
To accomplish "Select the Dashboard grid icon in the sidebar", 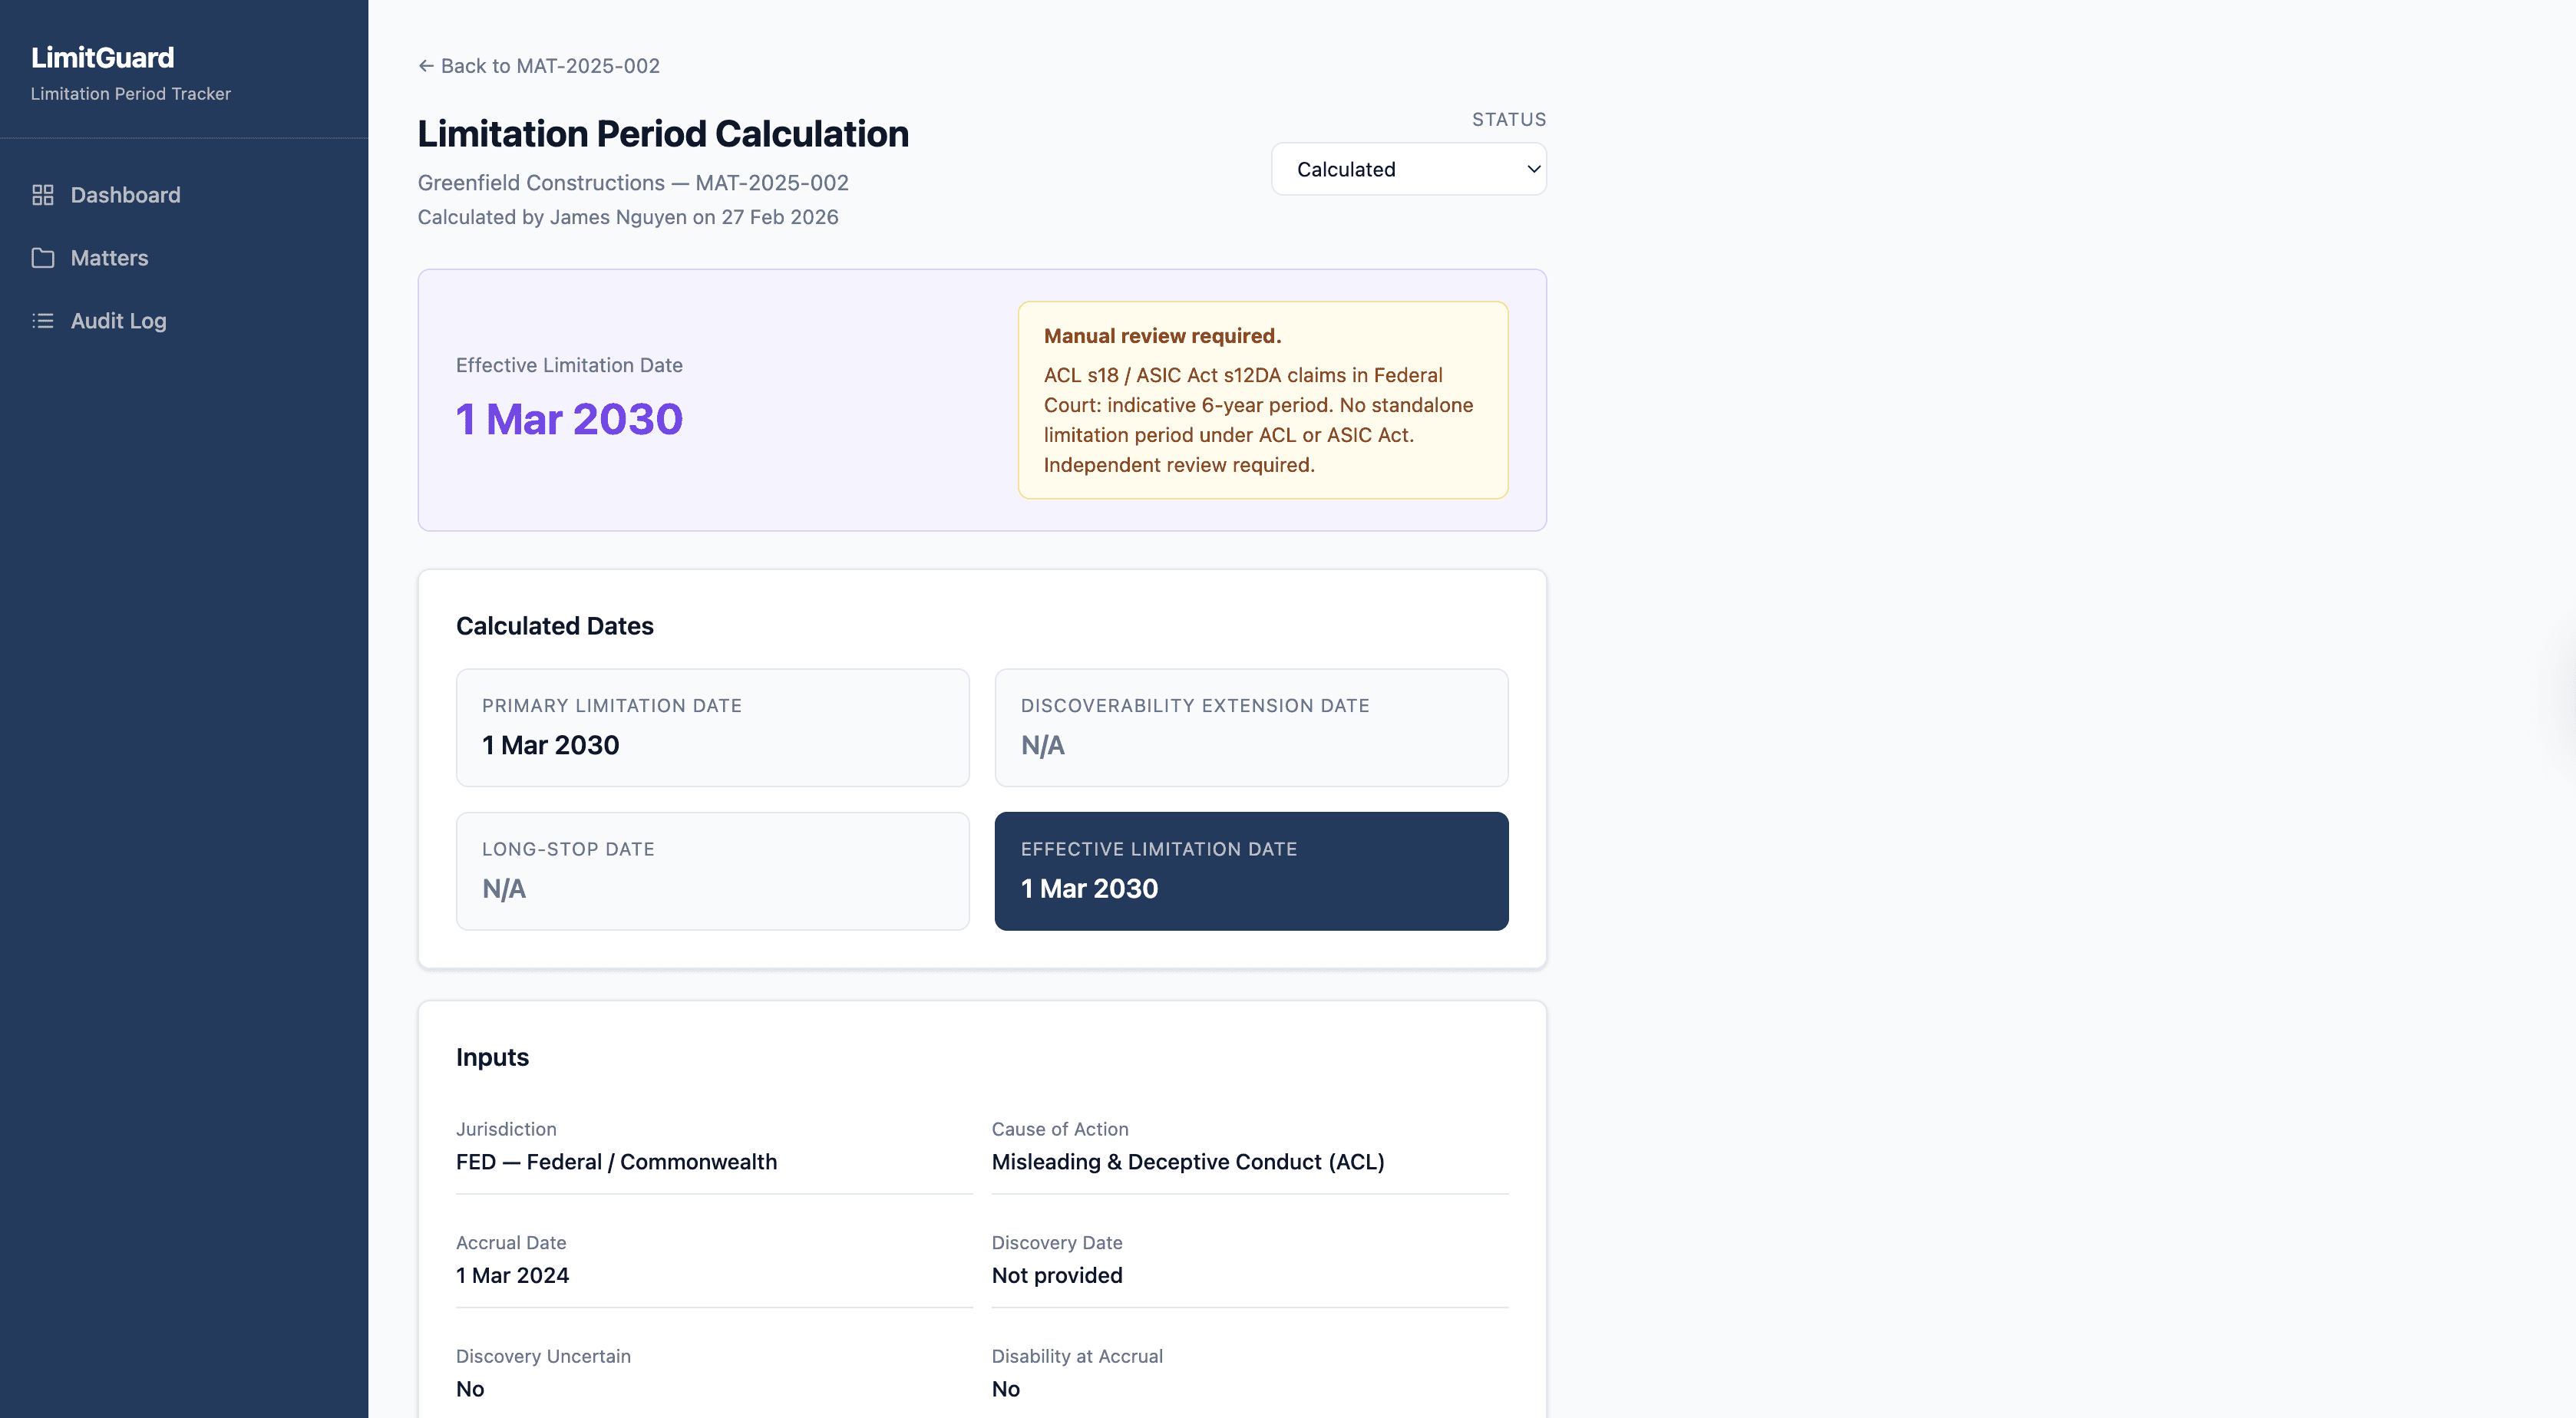I will pyautogui.click(x=43, y=195).
